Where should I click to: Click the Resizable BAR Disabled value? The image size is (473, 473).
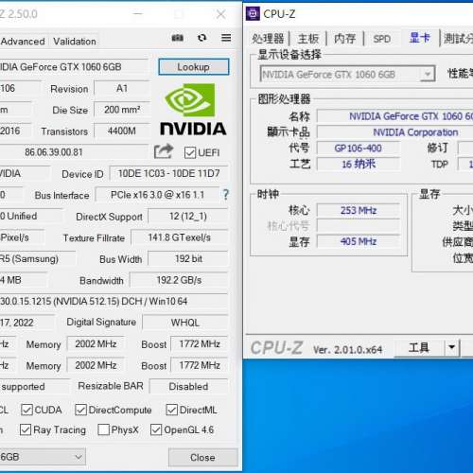pyautogui.click(x=188, y=386)
